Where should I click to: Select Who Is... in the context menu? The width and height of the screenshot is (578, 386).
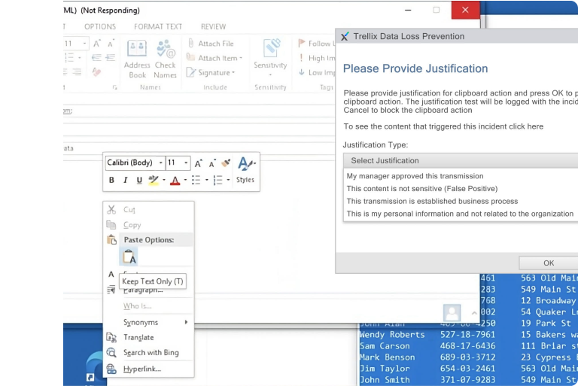(137, 306)
